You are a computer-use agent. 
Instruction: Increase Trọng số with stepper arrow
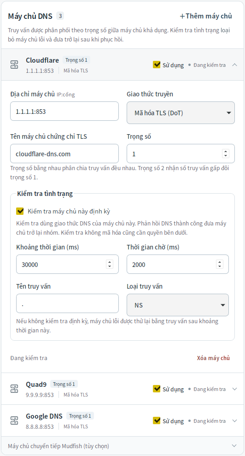click(226, 152)
